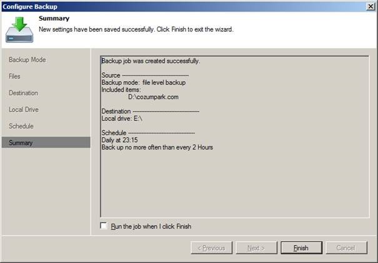Click the Finish button
The height and width of the screenshot is (263, 378).
301,247
